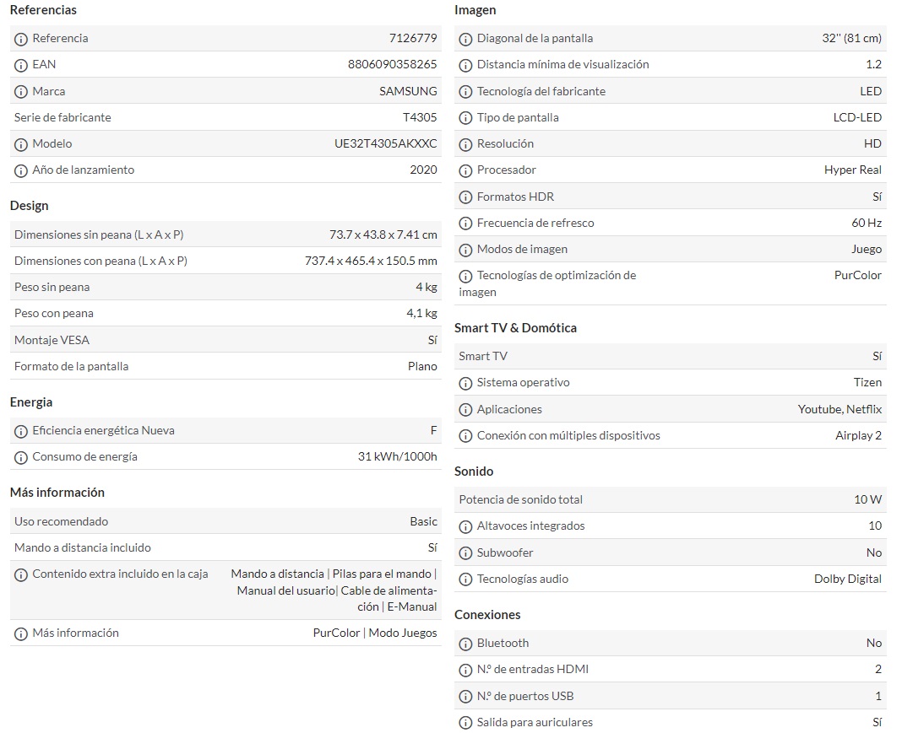Click info icon next to Aplicaciones

point(465,410)
